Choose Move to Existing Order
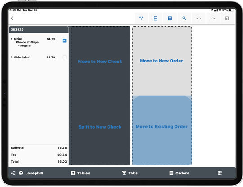Screen dimensions: 243x187 pyautogui.click(x=162, y=126)
